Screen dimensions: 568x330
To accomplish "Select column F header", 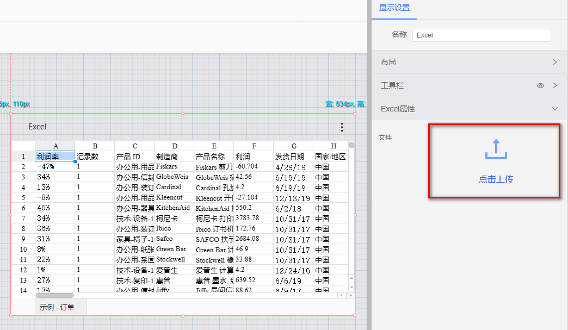I will [x=254, y=146].
